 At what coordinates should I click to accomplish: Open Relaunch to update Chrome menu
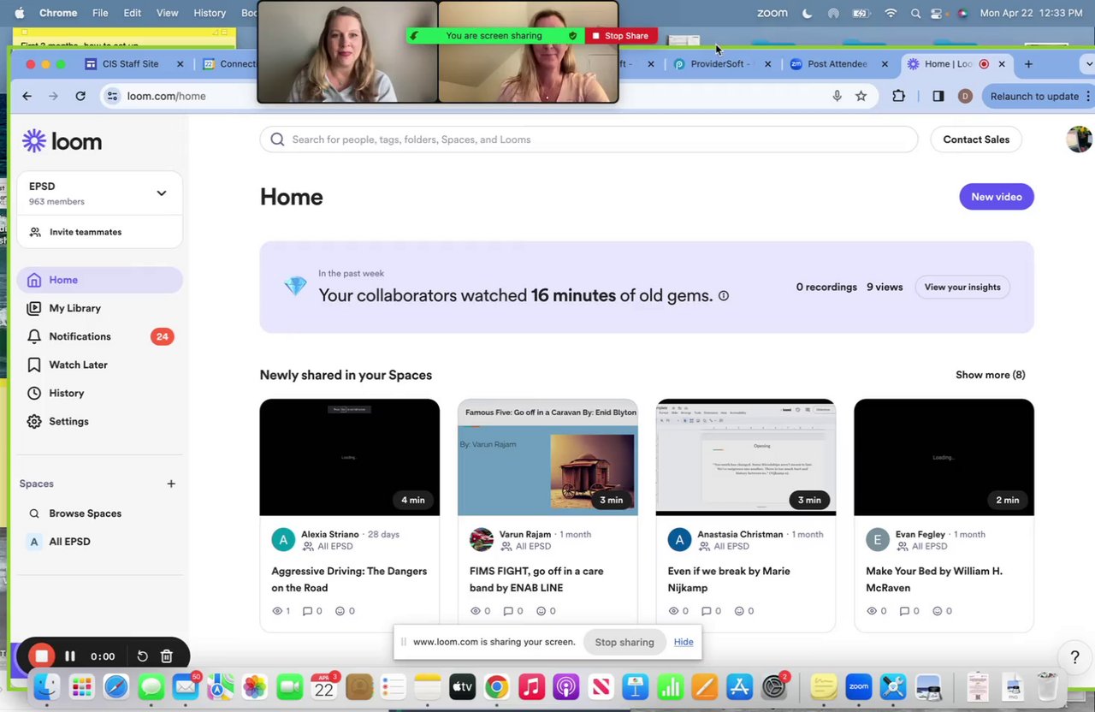click(1038, 96)
